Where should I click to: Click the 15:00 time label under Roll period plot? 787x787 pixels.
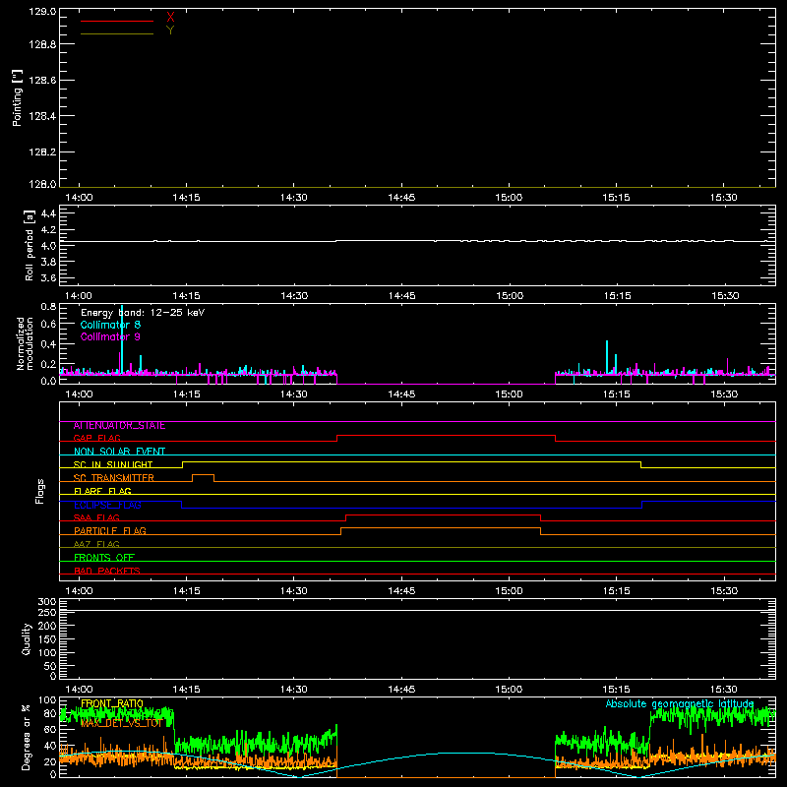(509, 296)
